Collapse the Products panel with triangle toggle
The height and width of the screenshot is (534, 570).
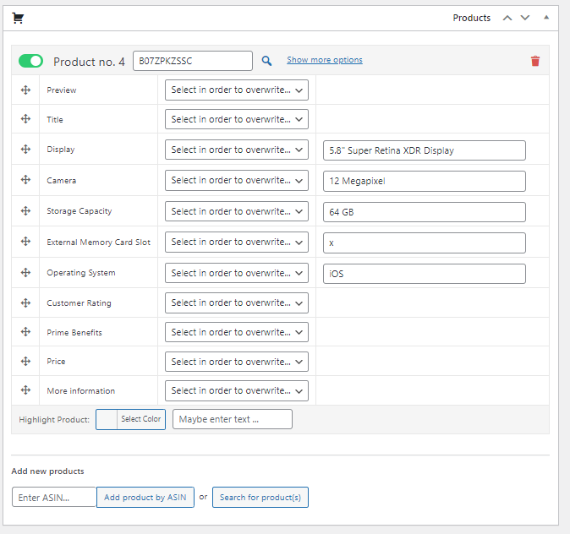[546, 18]
